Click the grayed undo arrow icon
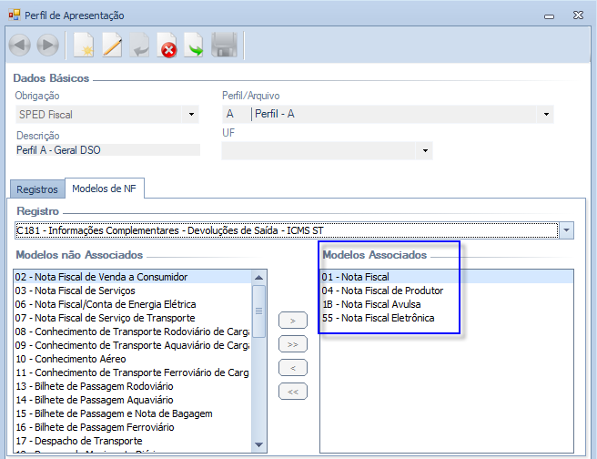 click(x=139, y=46)
